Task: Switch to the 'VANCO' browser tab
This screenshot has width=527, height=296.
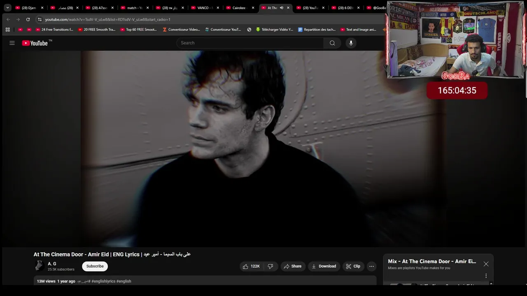Action: pyautogui.click(x=205, y=8)
